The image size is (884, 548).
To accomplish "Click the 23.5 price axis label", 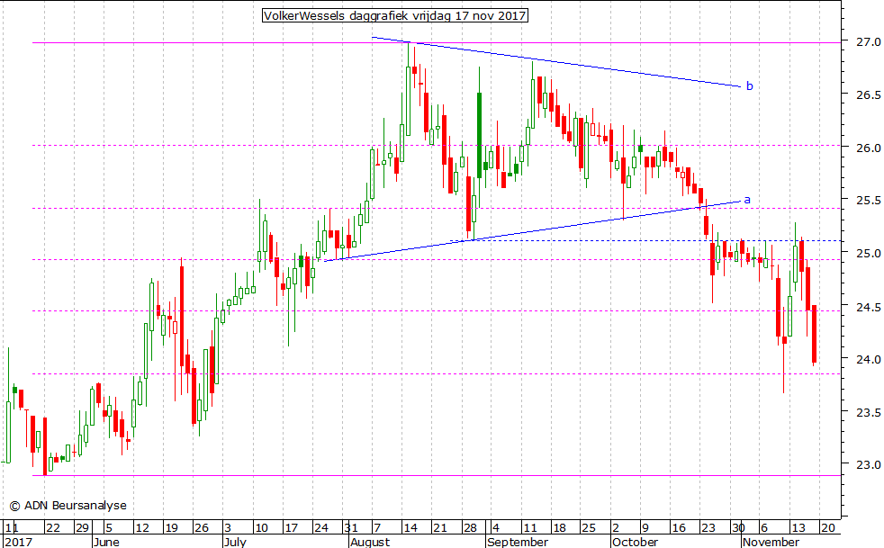I will click(869, 413).
